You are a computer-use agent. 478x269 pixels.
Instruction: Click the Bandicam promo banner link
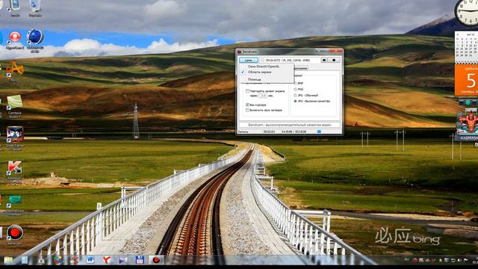pos(289,125)
